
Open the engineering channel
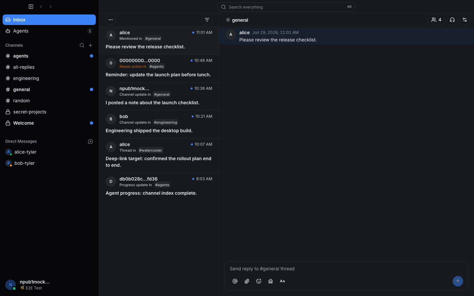click(x=49, y=78)
